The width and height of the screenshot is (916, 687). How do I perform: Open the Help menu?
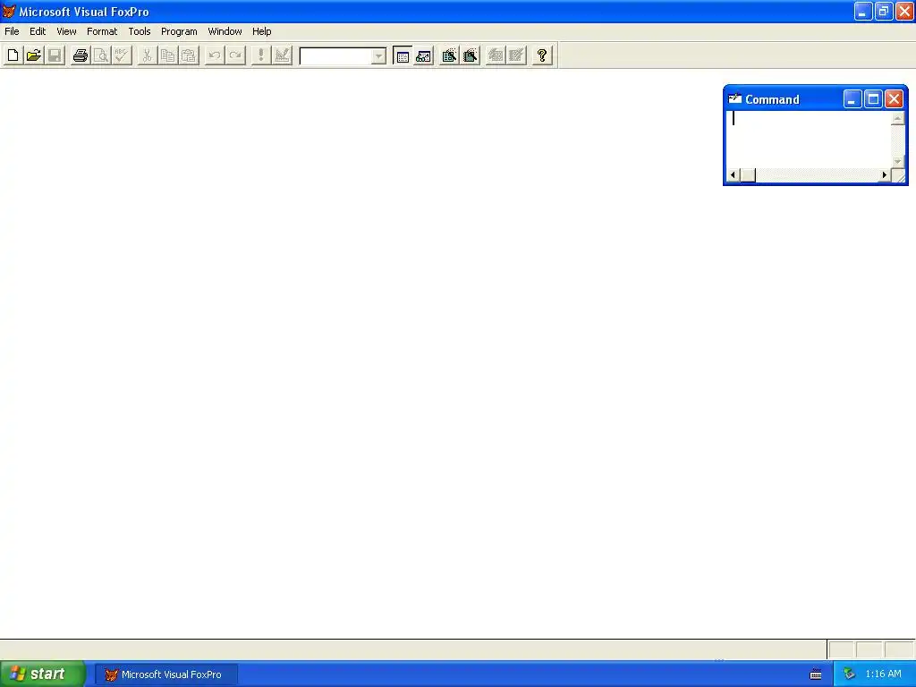click(261, 31)
